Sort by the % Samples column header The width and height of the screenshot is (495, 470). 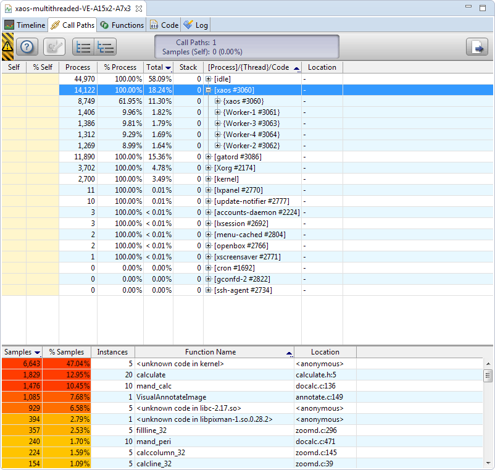[x=67, y=352]
